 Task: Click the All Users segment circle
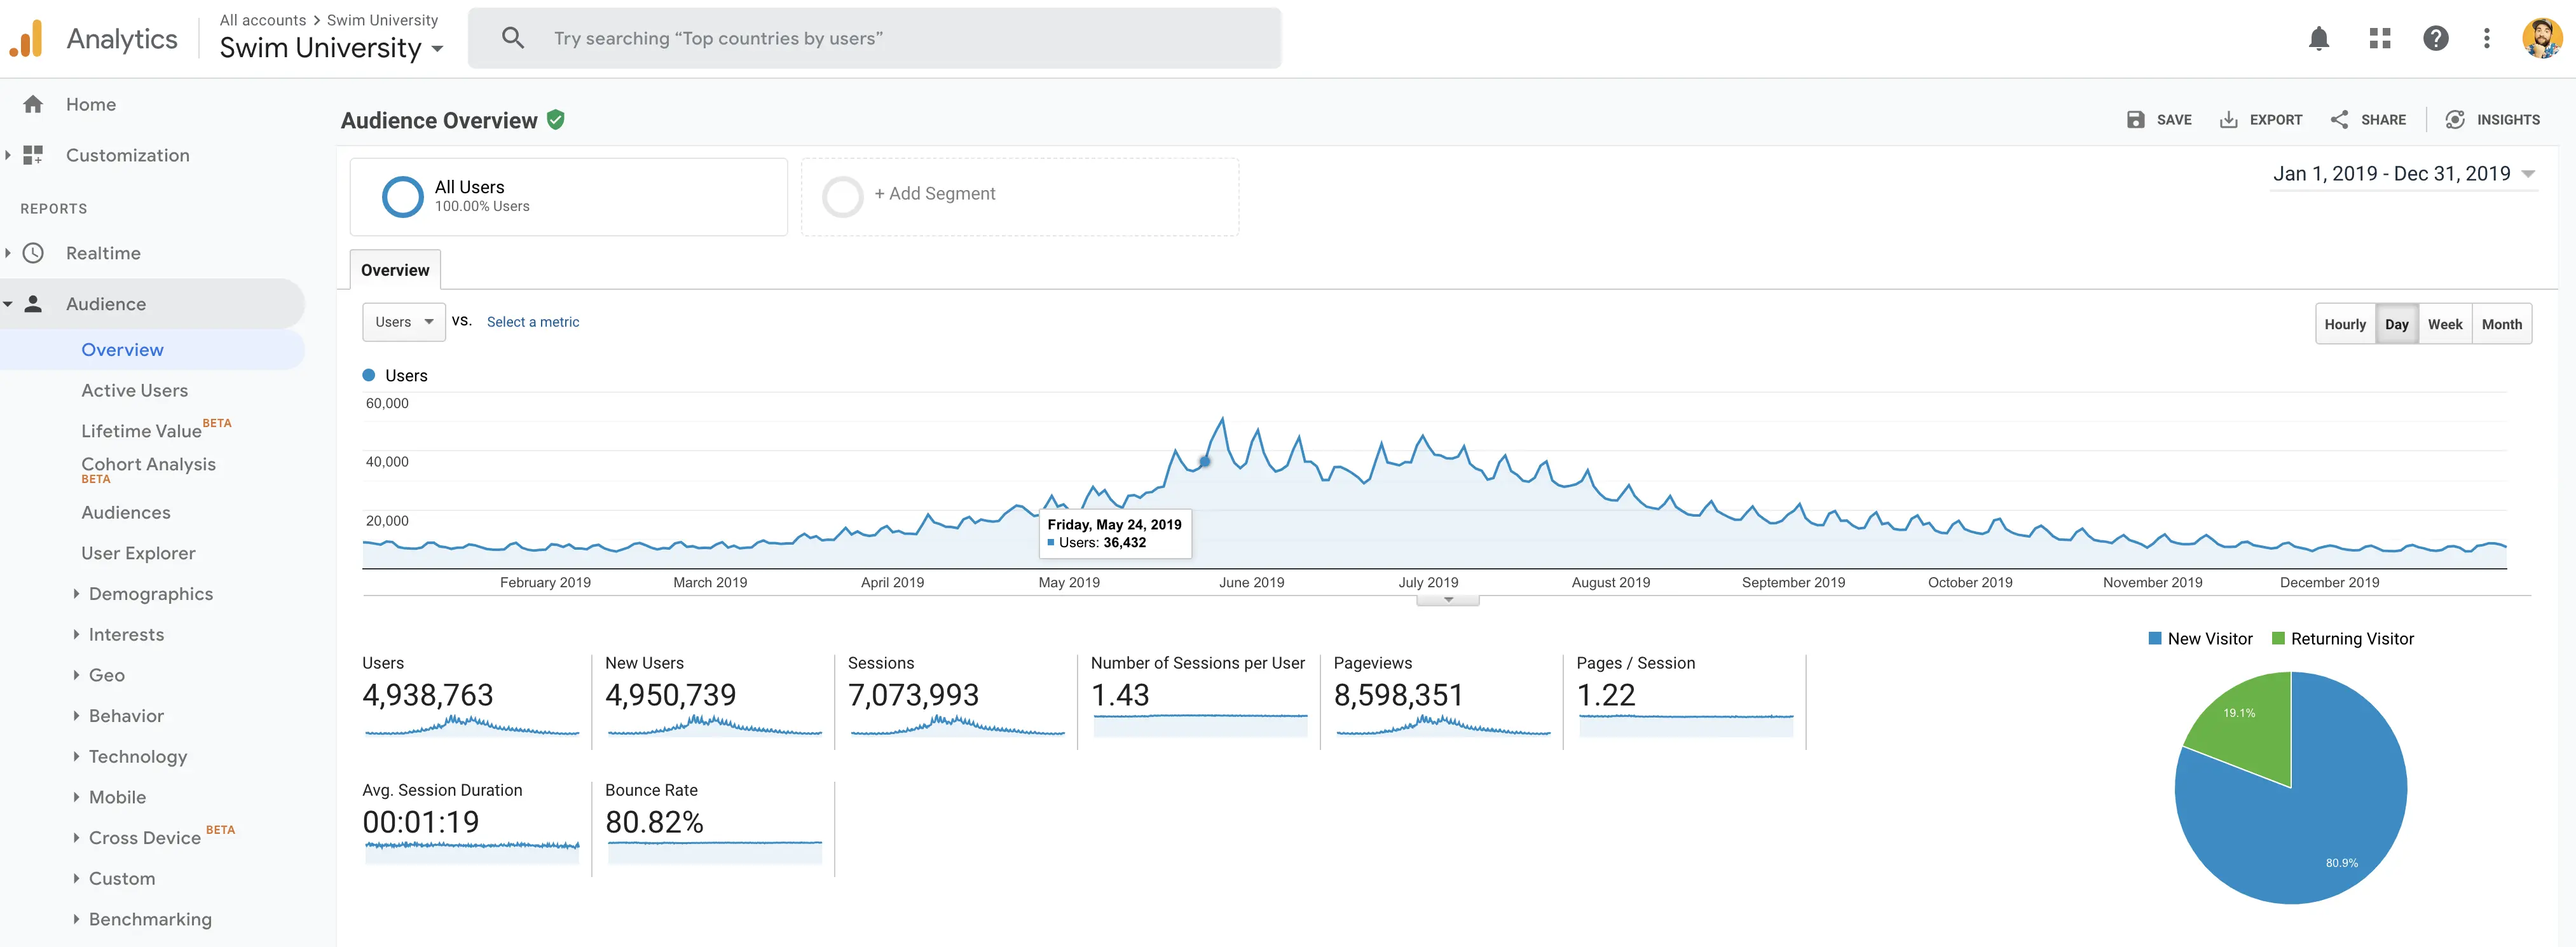(x=402, y=197)
